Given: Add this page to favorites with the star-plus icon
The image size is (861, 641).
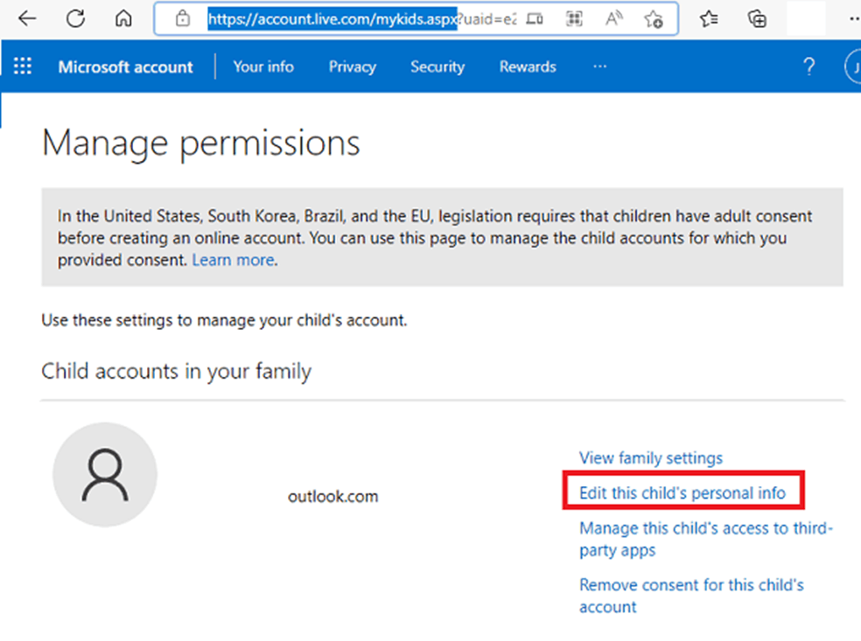Looking at the screenshot, I should (654, 20).
